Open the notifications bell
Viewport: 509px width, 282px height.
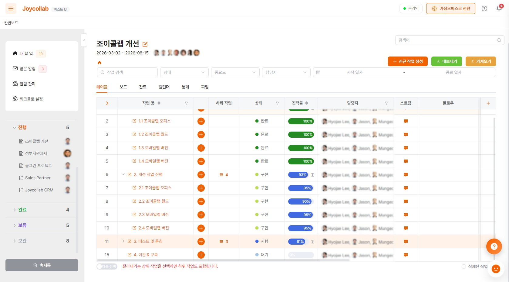pyautogui.click(x=499, y=9)
